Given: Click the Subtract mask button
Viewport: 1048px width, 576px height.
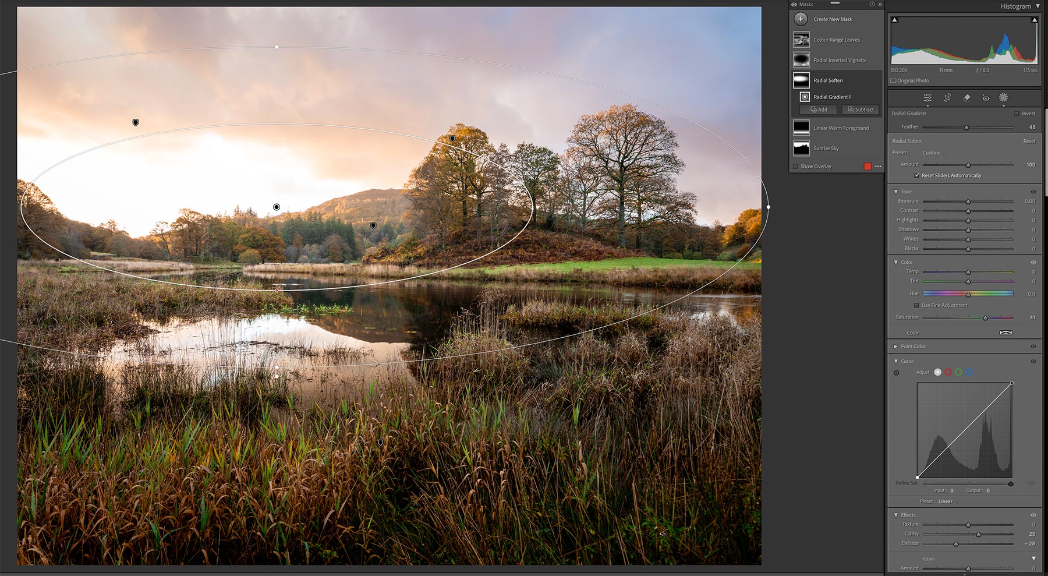Looking at the screenshot, I should [861, 109].
